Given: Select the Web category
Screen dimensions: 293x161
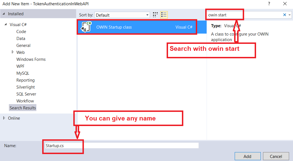Looking at the screenshot, I should coord(20,52).
